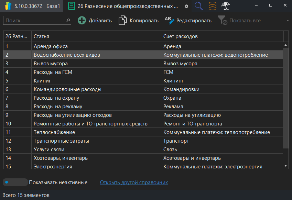Click the green directory icon on the tab

click(72, 6)
